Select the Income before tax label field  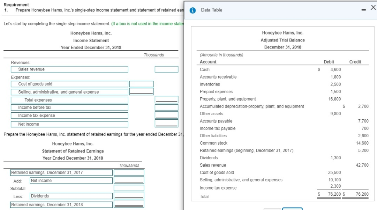pyautogui.click(x=70, y=108)
